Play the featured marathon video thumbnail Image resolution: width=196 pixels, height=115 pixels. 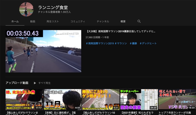coord(43,51)
